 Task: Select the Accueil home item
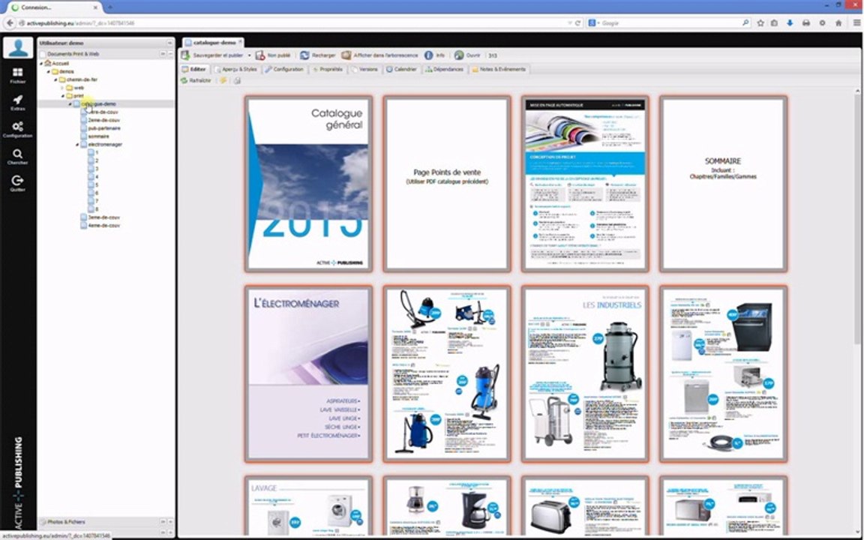(57, 64)
